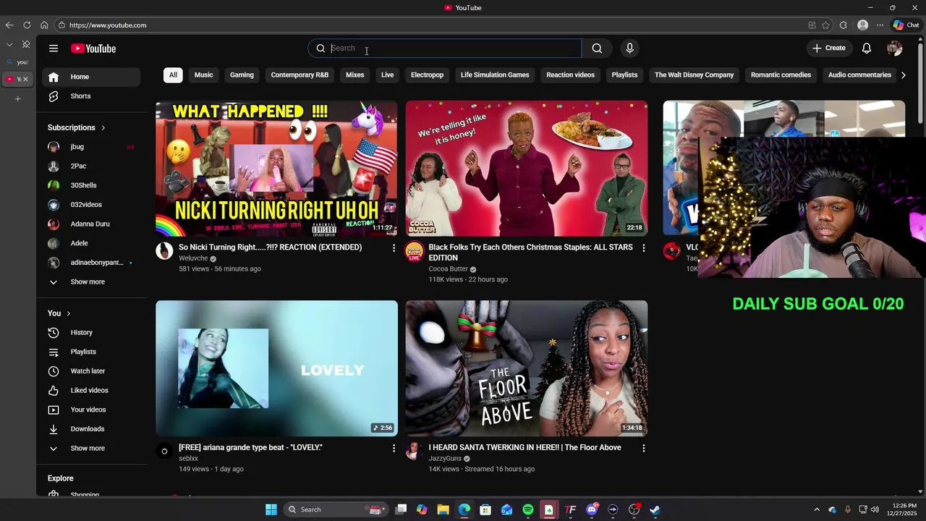
Task: Click the Windows Start button
Action: tap(271, 509)
